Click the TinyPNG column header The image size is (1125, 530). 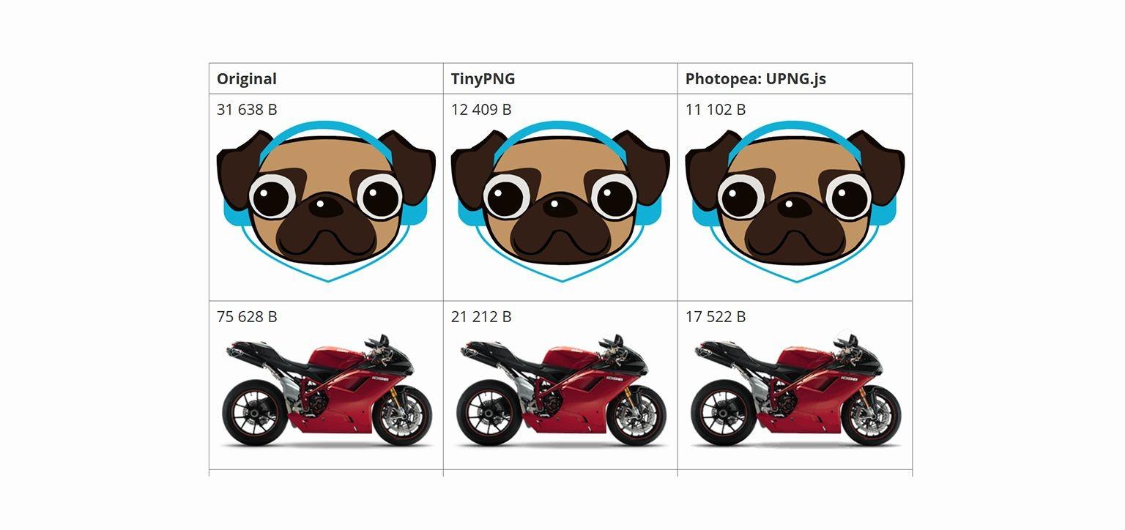[x=483, y=78]
